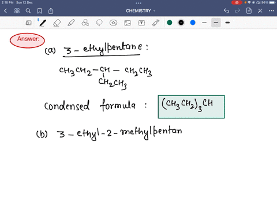Toggle the read-only mode tool
277x208 pixels.
tap(28, 23)
